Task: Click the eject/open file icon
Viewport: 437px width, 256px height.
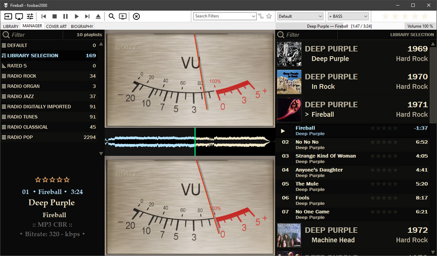Action: pos(98,16)
